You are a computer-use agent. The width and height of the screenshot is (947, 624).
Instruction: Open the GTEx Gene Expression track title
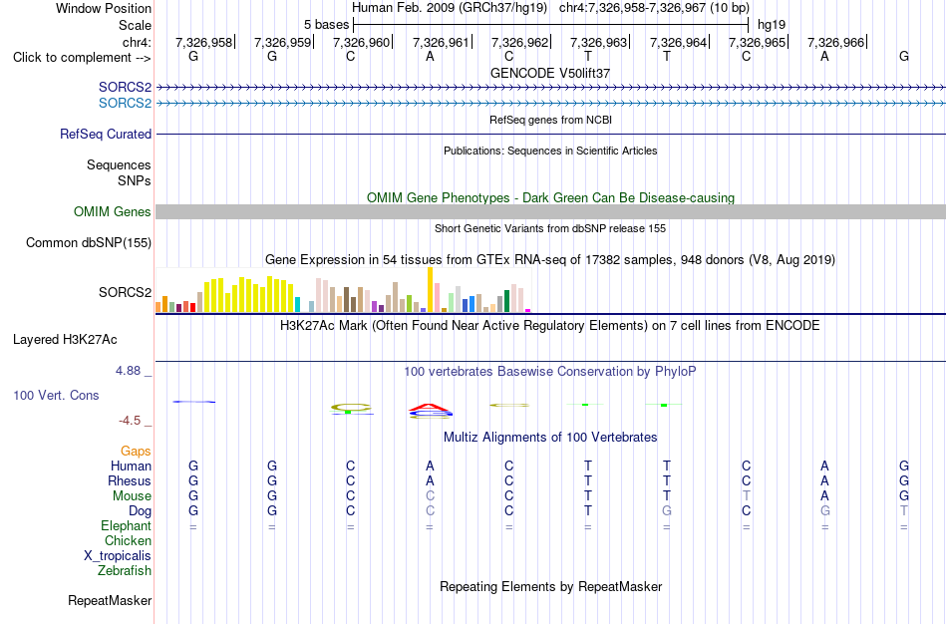pos(550,260)
